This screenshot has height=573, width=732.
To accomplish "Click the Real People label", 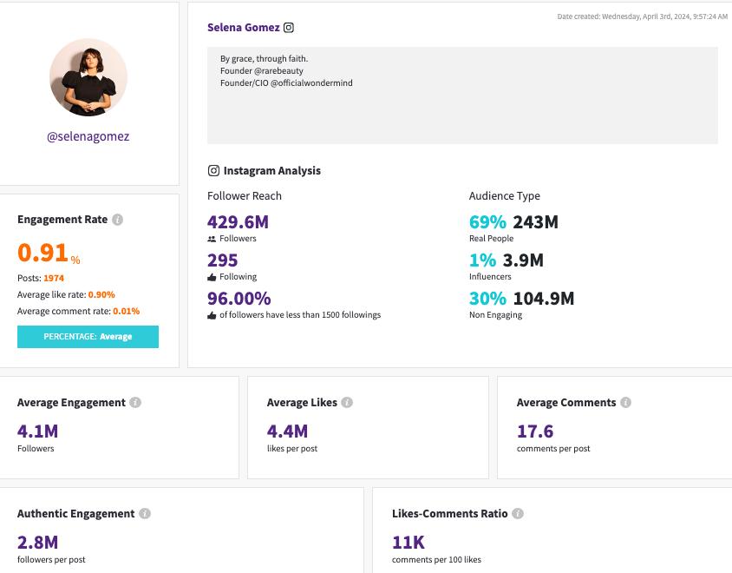I will [491, 239].
